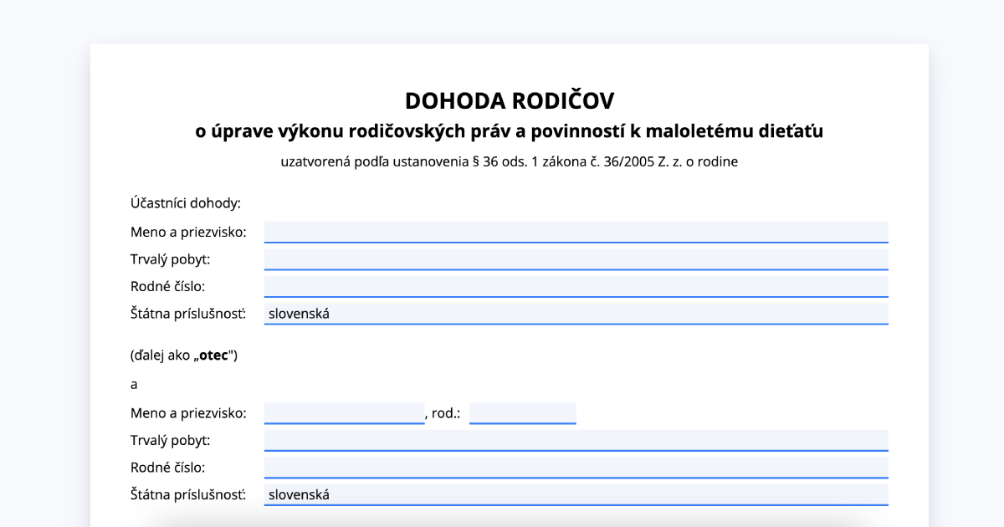Click the first Meno a priezvisko label
Image resolution: width=1004 pixels, height=527 pixels.
click(188, 232)
